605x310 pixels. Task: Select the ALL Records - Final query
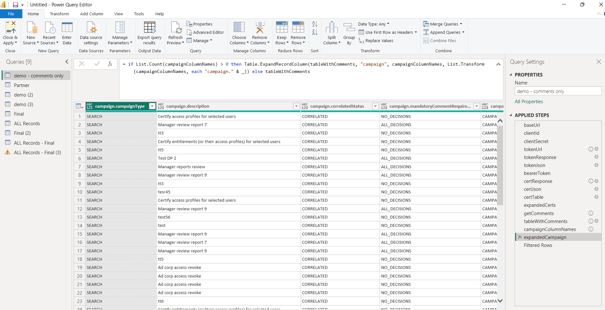[x=34, y=143]
